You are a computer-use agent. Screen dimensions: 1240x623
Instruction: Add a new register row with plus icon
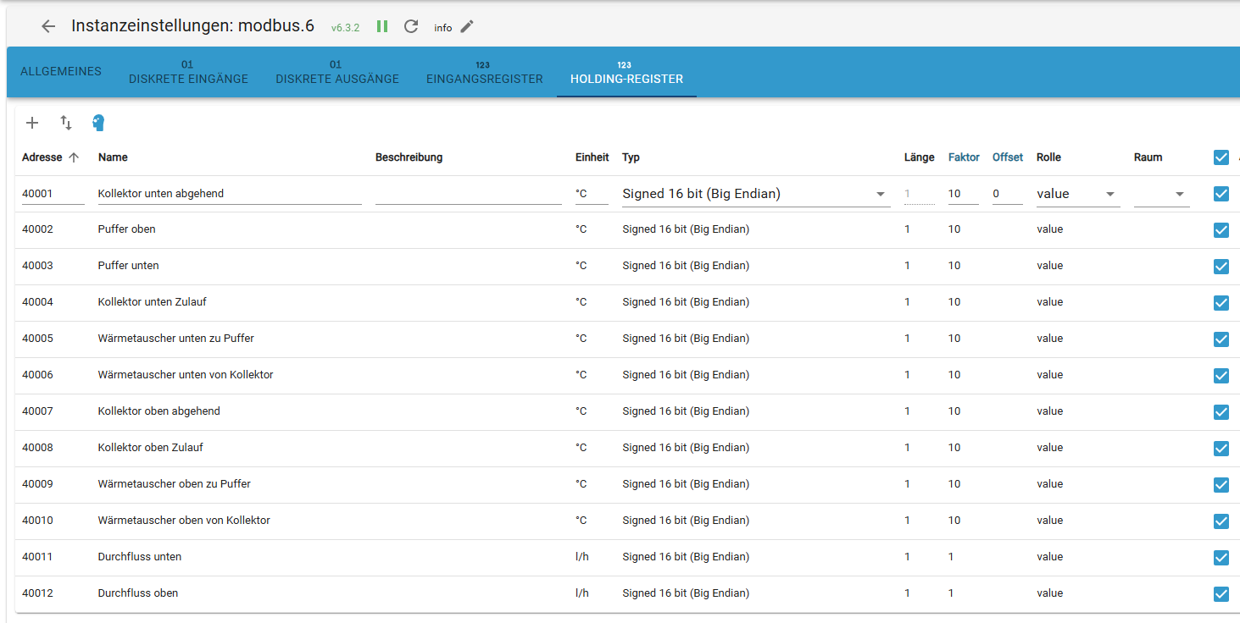click(x=32, y=123)
